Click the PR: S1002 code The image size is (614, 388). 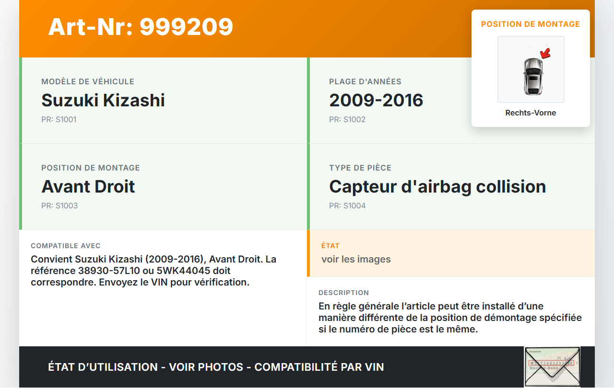coord(347,119)
